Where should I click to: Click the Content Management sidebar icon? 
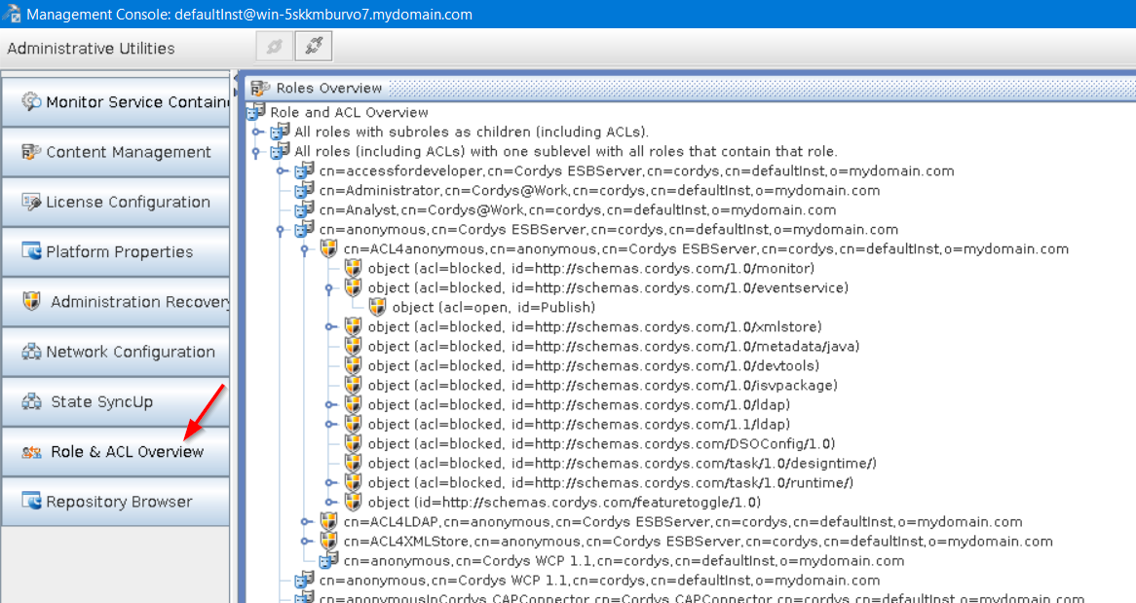point(31,151)
